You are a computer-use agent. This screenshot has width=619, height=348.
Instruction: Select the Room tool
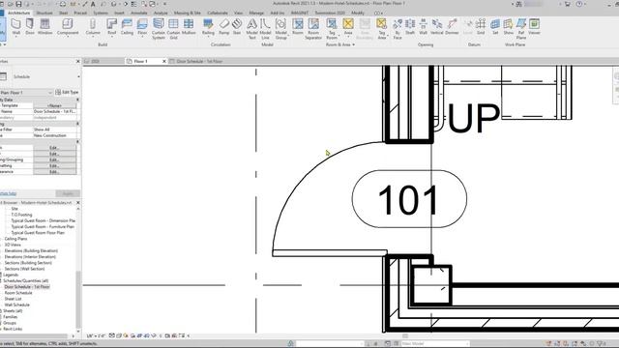298,26
